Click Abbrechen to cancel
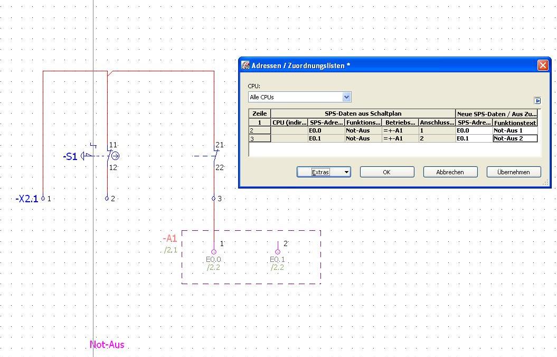The image size is (557, 357). pyautogui.click(x=450, y=172)
